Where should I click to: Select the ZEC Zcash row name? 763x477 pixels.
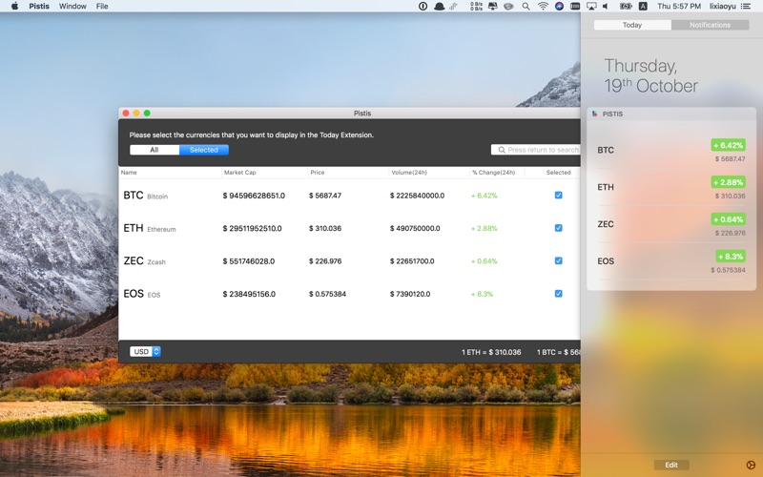(145, 260)
